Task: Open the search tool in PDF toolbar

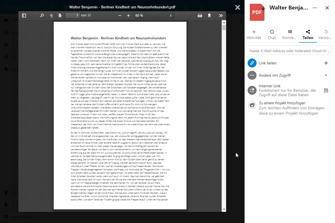Action: click(42, 16)
